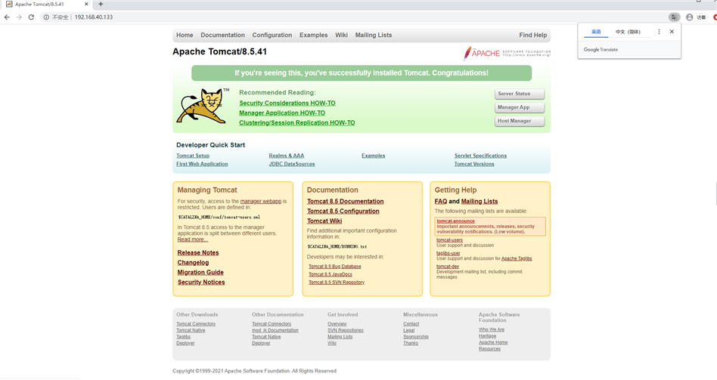
Task: Click the page vertical scrollbar thumb
Action: tap(716, 193)
